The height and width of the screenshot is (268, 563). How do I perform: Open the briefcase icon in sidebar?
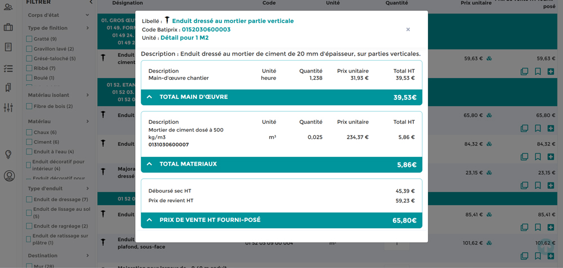(x=8, y=27)
